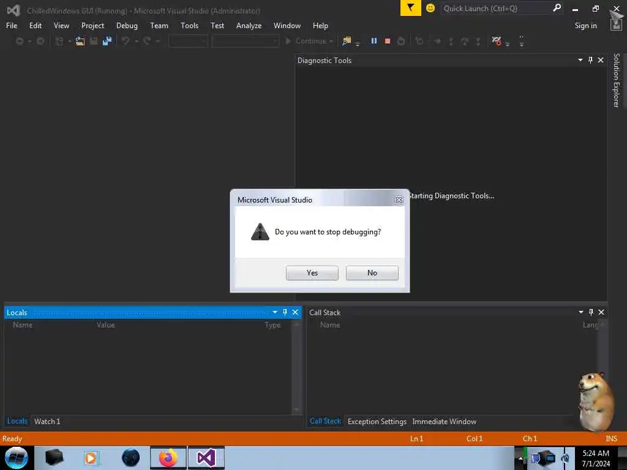The height and width of the screenshot is (470, 627).
Task: Click the Step Out icon
Action: (478, 41)
